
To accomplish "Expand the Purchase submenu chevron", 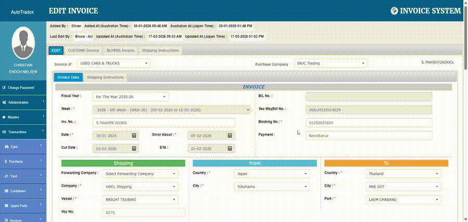I will pos(41,160).
